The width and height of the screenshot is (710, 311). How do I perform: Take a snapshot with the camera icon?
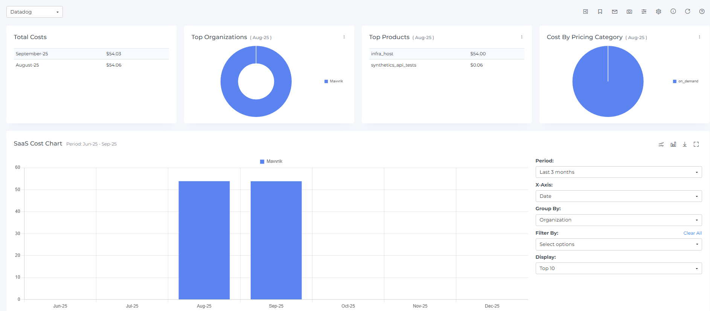(629, 12)
